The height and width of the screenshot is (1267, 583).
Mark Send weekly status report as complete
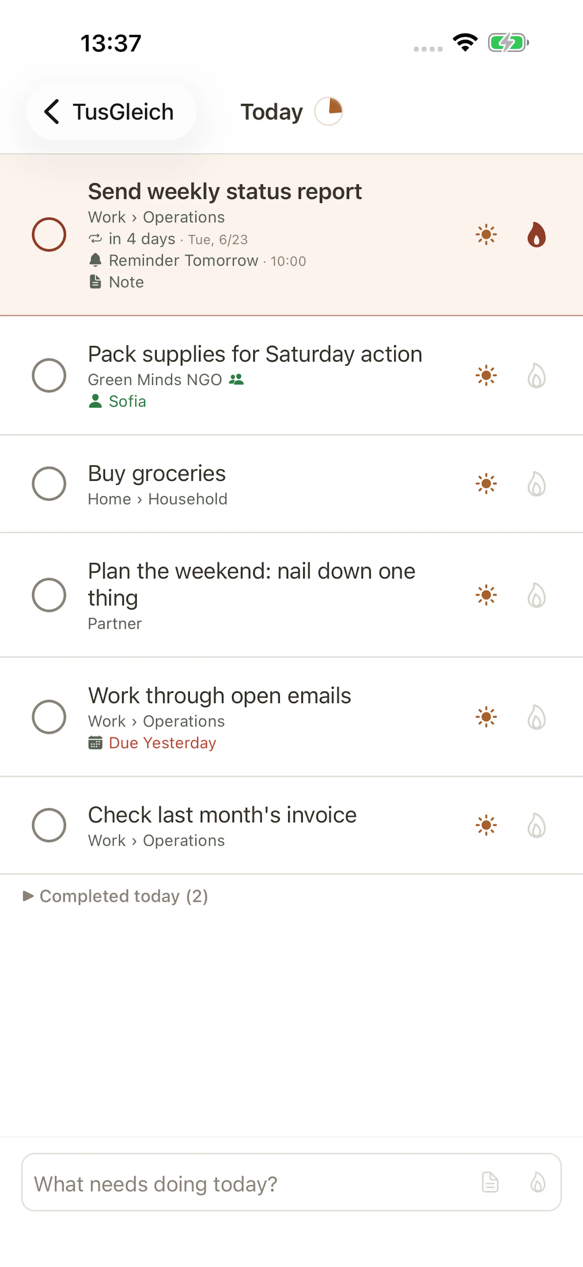tap(49, 235)
